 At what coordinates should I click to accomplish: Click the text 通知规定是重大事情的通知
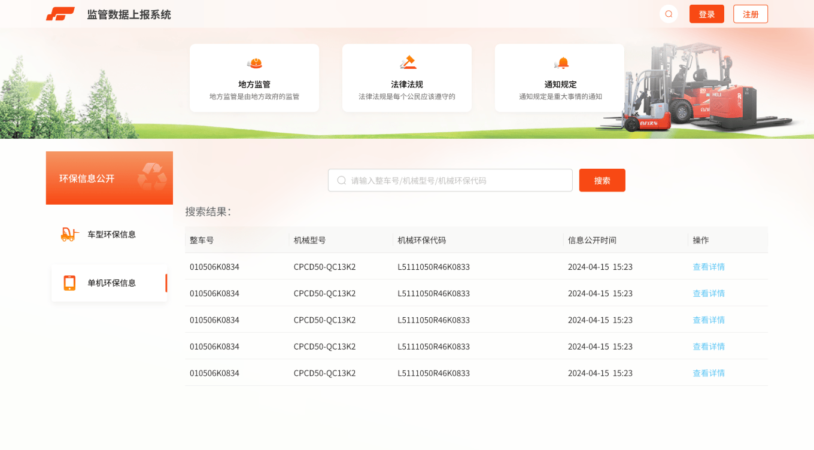click(561, 96)
